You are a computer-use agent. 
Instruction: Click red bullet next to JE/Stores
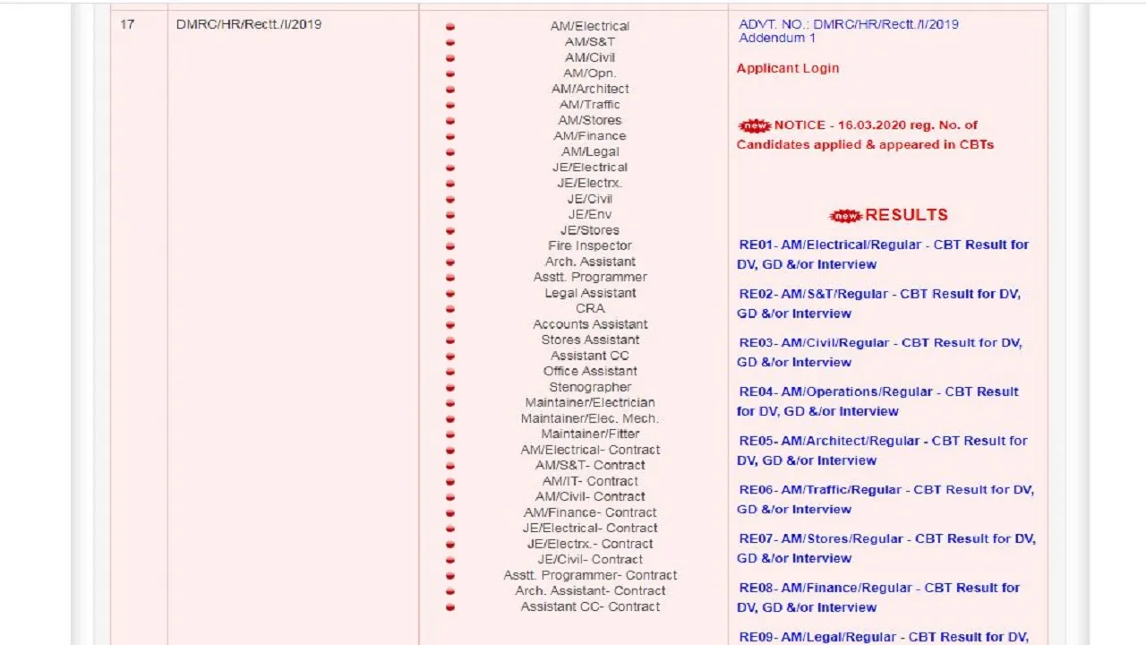(x=450, y=230)
